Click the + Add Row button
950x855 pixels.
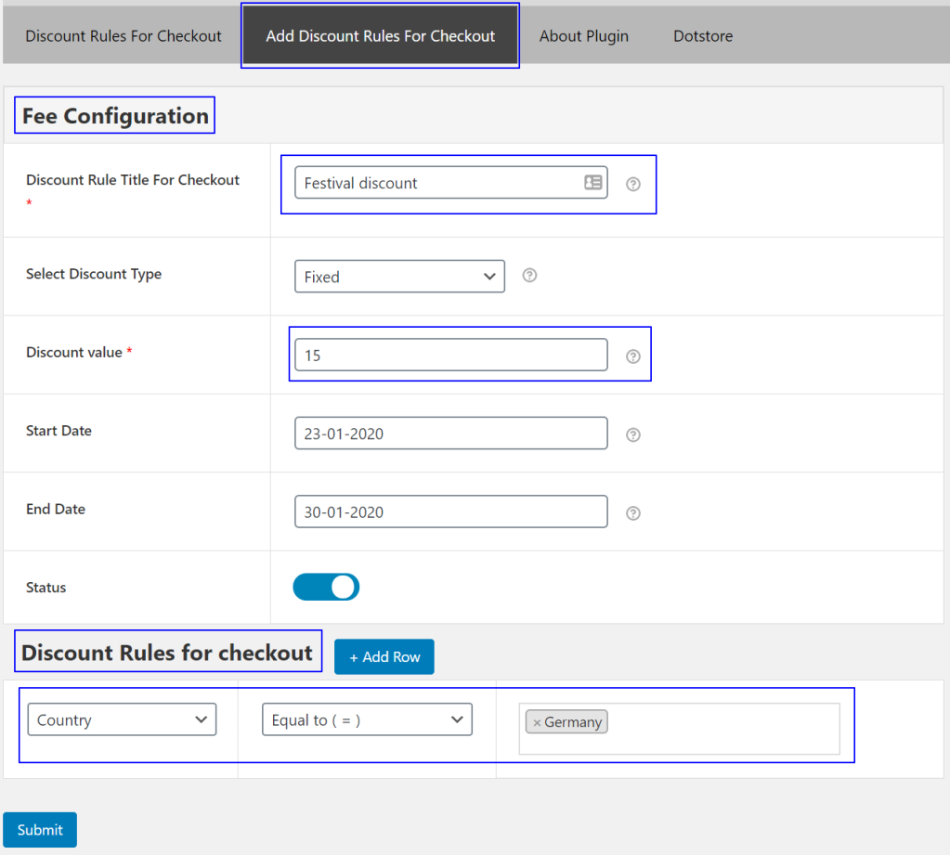(384, 656)
